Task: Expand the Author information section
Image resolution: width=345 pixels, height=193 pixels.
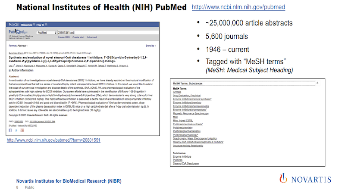Action: (x=21, y=70)
